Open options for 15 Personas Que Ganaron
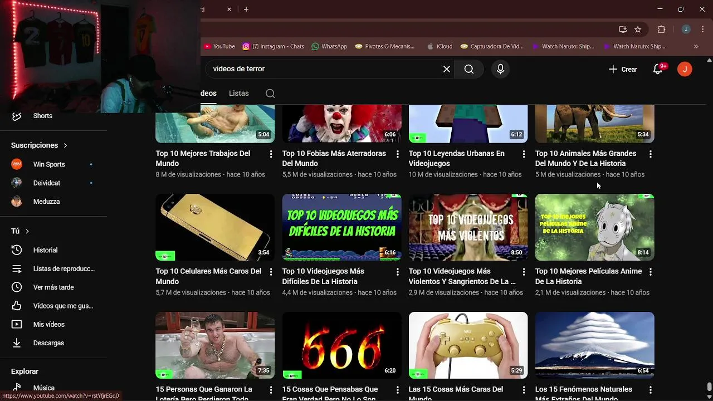Screen dimensions: 713x401 pos(271,390)
